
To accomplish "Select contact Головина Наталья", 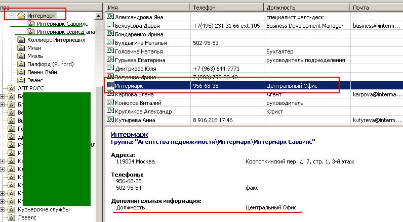I will 139,51.
